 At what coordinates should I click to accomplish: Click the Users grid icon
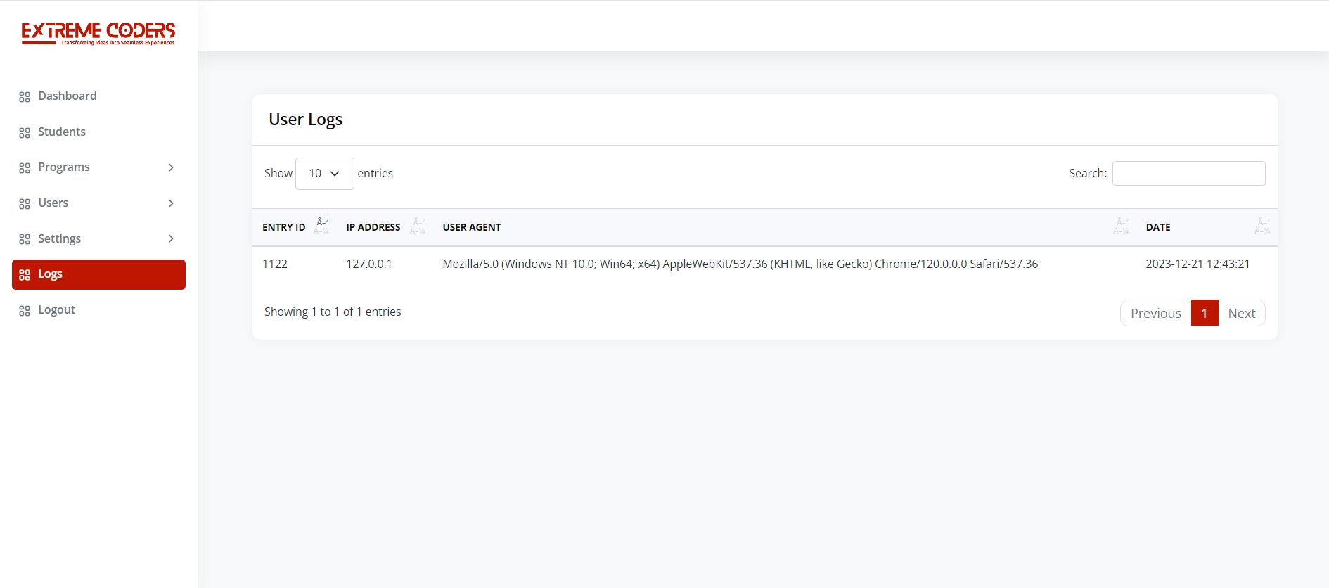click(x=25, y=204)
